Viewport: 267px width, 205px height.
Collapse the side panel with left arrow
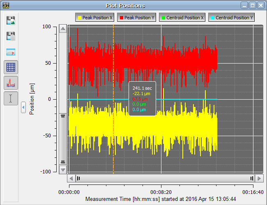pos(23,107)
